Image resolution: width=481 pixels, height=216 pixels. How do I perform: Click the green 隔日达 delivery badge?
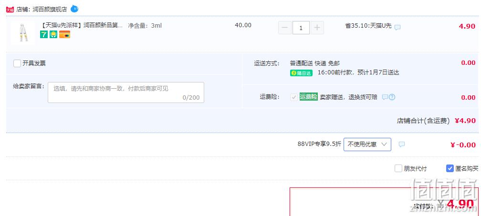[x=301, y=73]
